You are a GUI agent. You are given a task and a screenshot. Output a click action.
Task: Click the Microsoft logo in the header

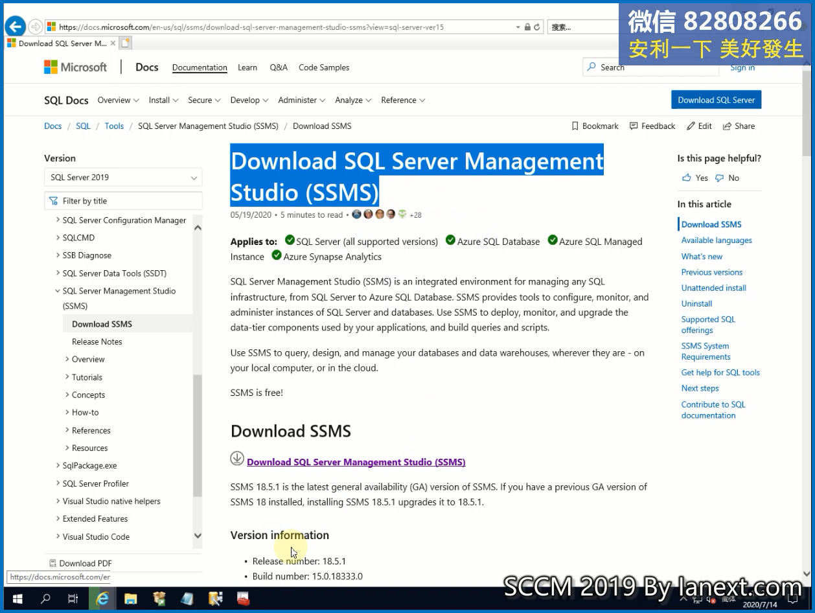click(75, 67)
